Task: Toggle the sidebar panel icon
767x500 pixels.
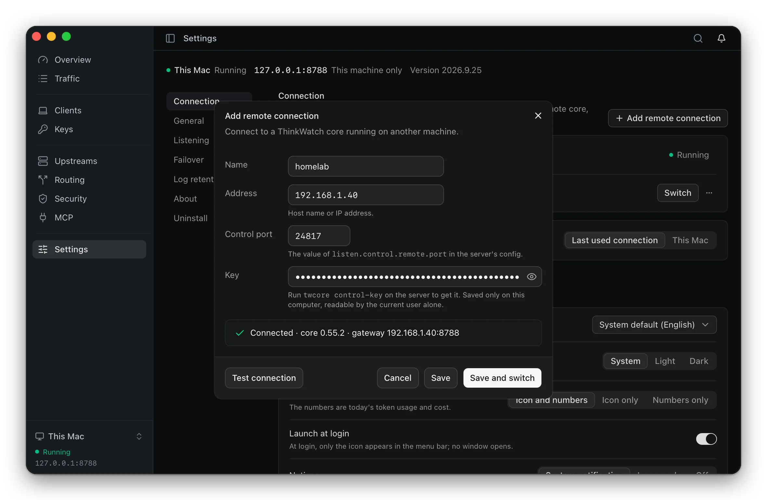Action: (x=170, y=38)
